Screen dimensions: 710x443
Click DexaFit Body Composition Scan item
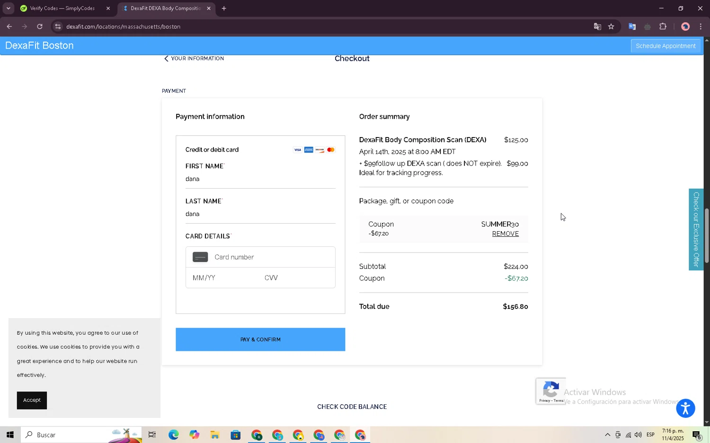(x=422, y=140)
